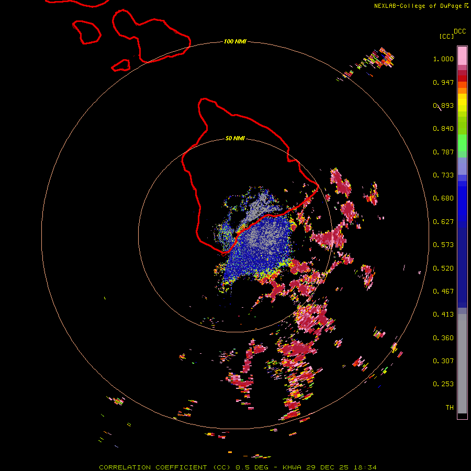Click the 0.840 legend value
Screen dimensions: 471x471
pos(443,129)
